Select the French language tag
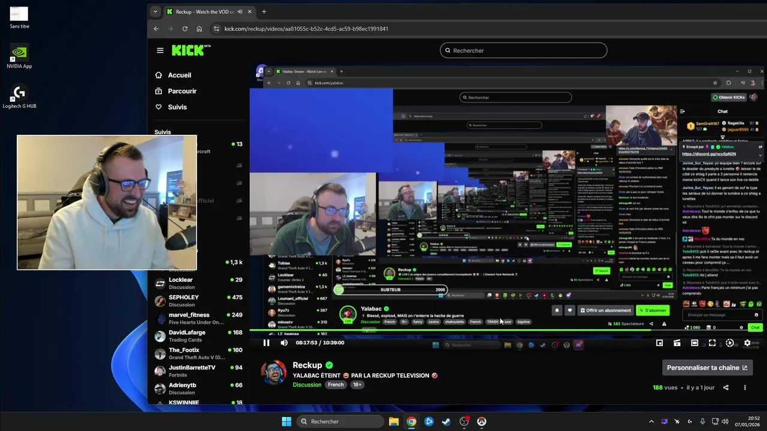This screenshot has height=431, width=767. [x=336, y=385]
